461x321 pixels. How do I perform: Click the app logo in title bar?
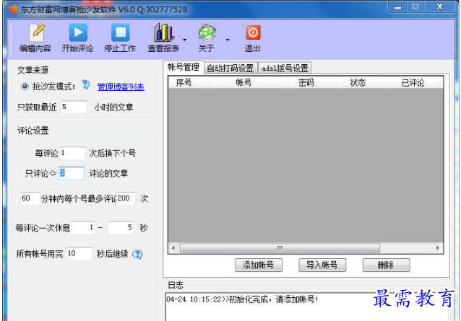coord(13,9)
